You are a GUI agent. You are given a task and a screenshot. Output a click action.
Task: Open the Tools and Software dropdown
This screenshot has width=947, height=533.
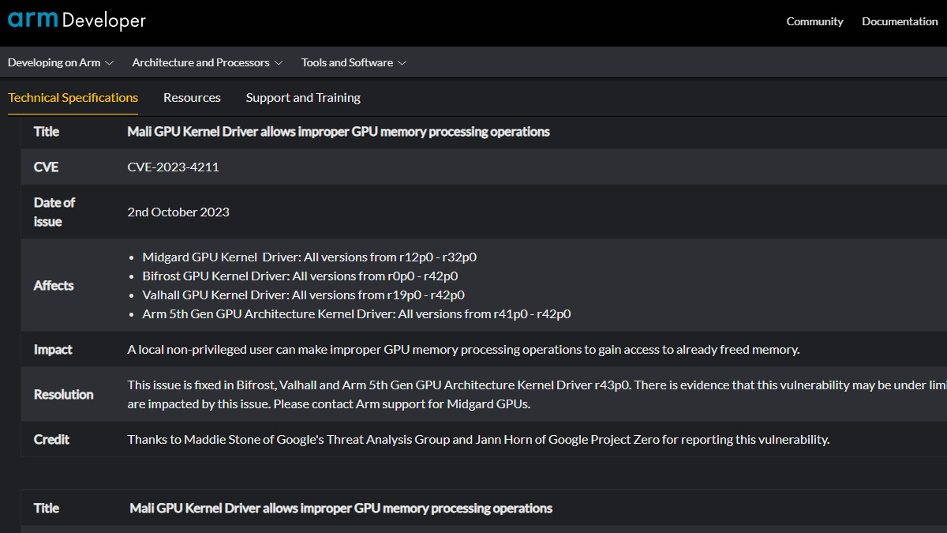(x=354, y=62)
